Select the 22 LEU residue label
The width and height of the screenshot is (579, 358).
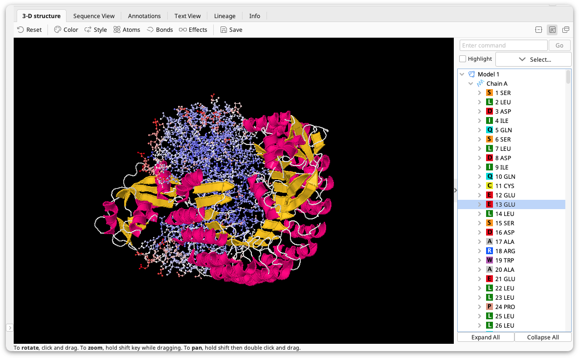point(505,288)
